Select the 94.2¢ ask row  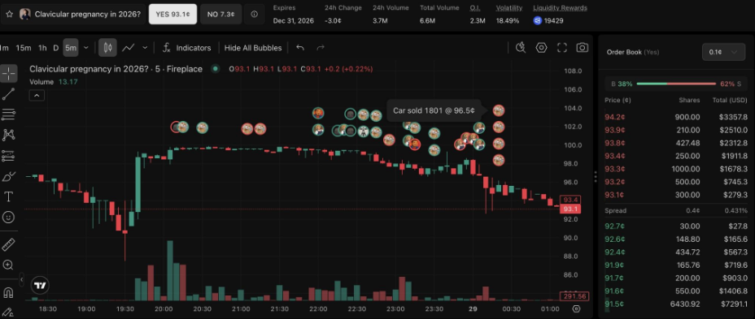[676, 117]
